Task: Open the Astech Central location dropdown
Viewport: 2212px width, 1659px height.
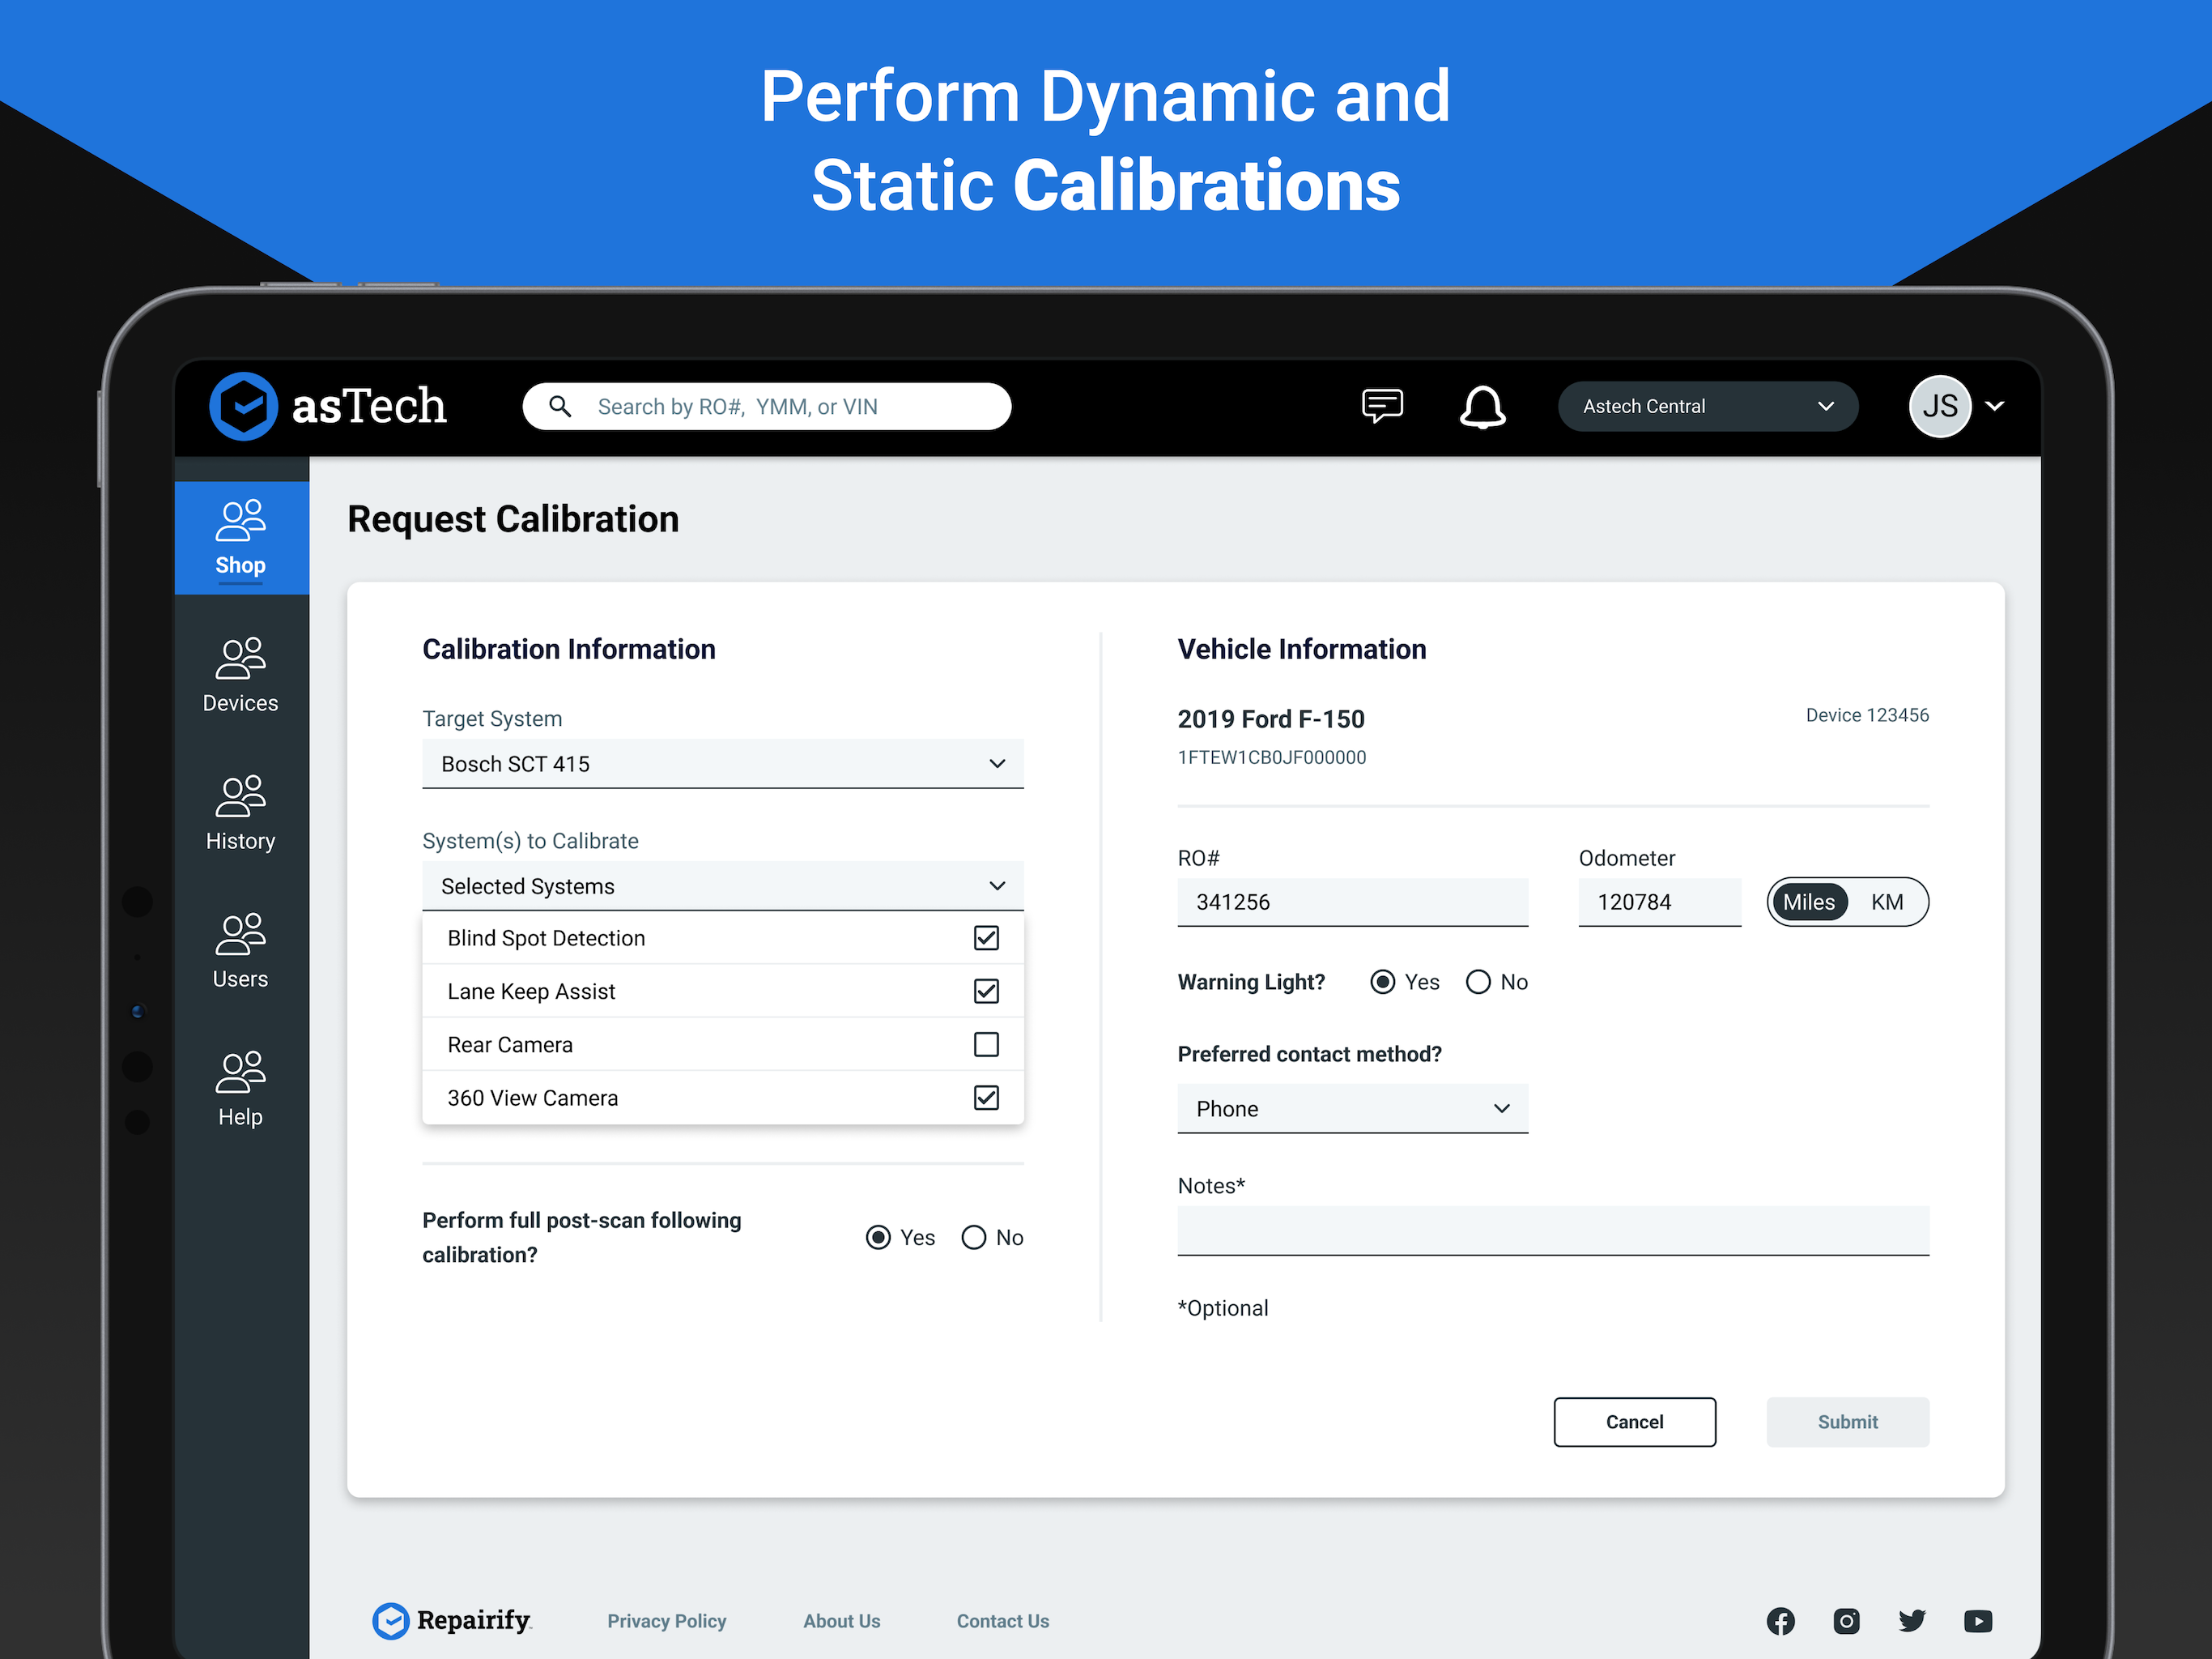Action: [x=1708, y=407]
